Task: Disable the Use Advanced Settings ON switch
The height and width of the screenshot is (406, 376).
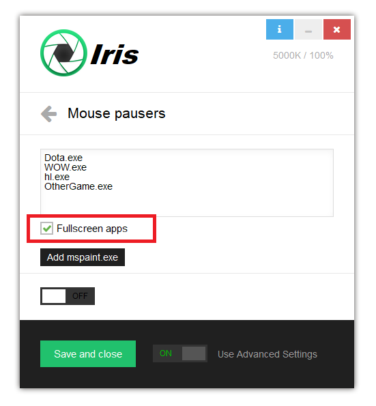Action: pos(180,353)
